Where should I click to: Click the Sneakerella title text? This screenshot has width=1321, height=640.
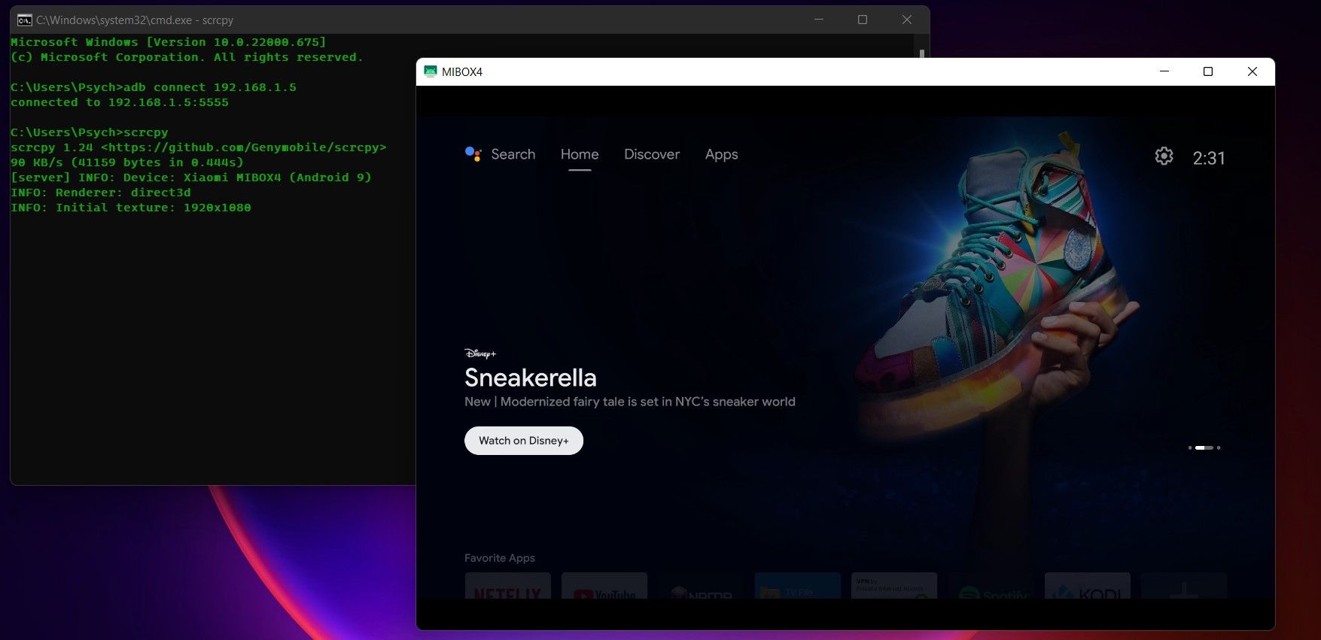tap(531, 378)
